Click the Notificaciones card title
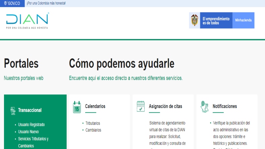 coord(224,106)
